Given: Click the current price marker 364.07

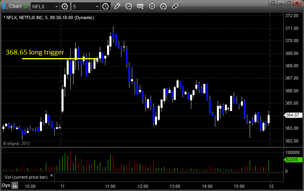Looking at the screenshot, I should [x=293, y=115].
